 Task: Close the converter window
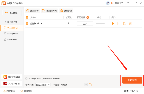coord(141,3)
